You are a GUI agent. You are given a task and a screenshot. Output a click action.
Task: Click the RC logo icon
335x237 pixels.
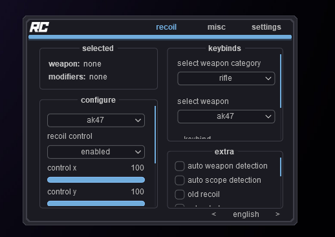click(39, 27)
